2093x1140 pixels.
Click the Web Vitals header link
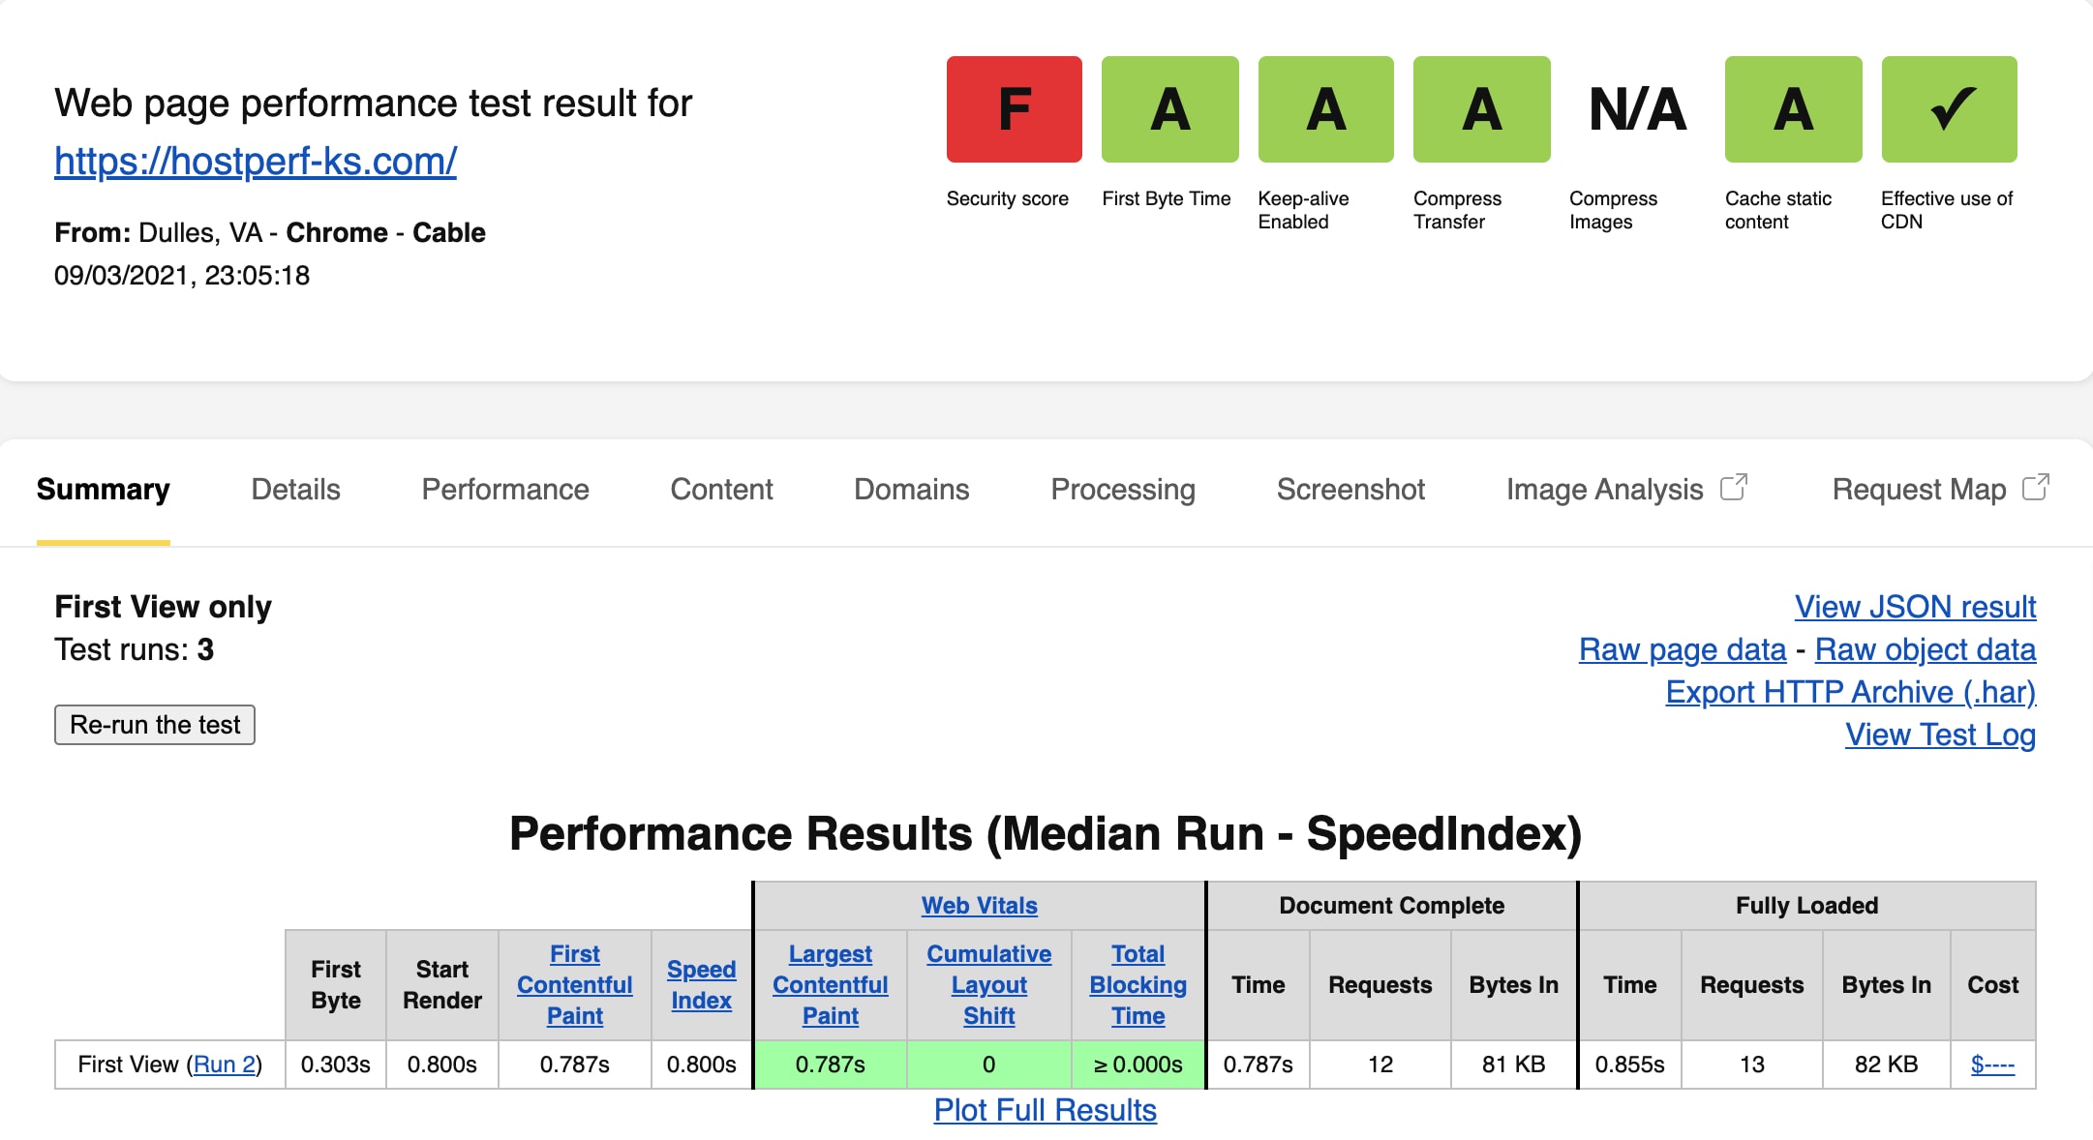[979, 906]
